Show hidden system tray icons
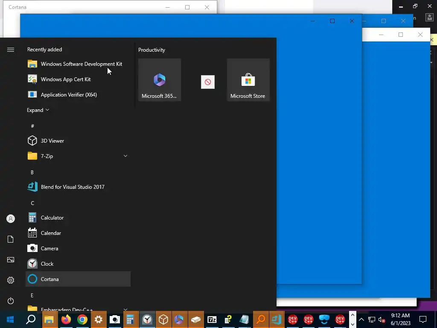Viewport: 437px width, 328px height. pyautogui.click(x=361, y=319)
